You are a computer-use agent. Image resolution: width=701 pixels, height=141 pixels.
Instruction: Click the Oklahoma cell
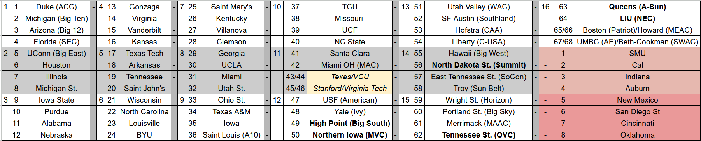point(637,135)
